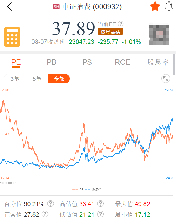Click the blurred avatar thumbnail

click(159, 34)
